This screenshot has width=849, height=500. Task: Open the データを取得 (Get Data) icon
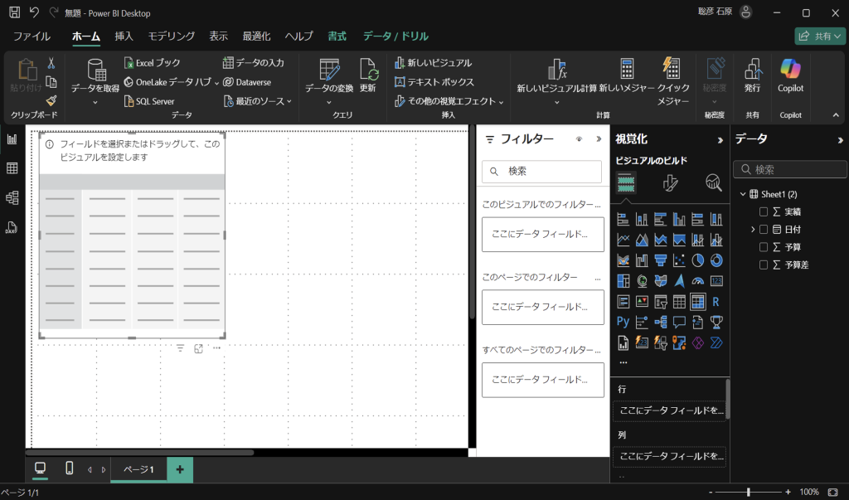pyautogui.click(x=96, y=70)
